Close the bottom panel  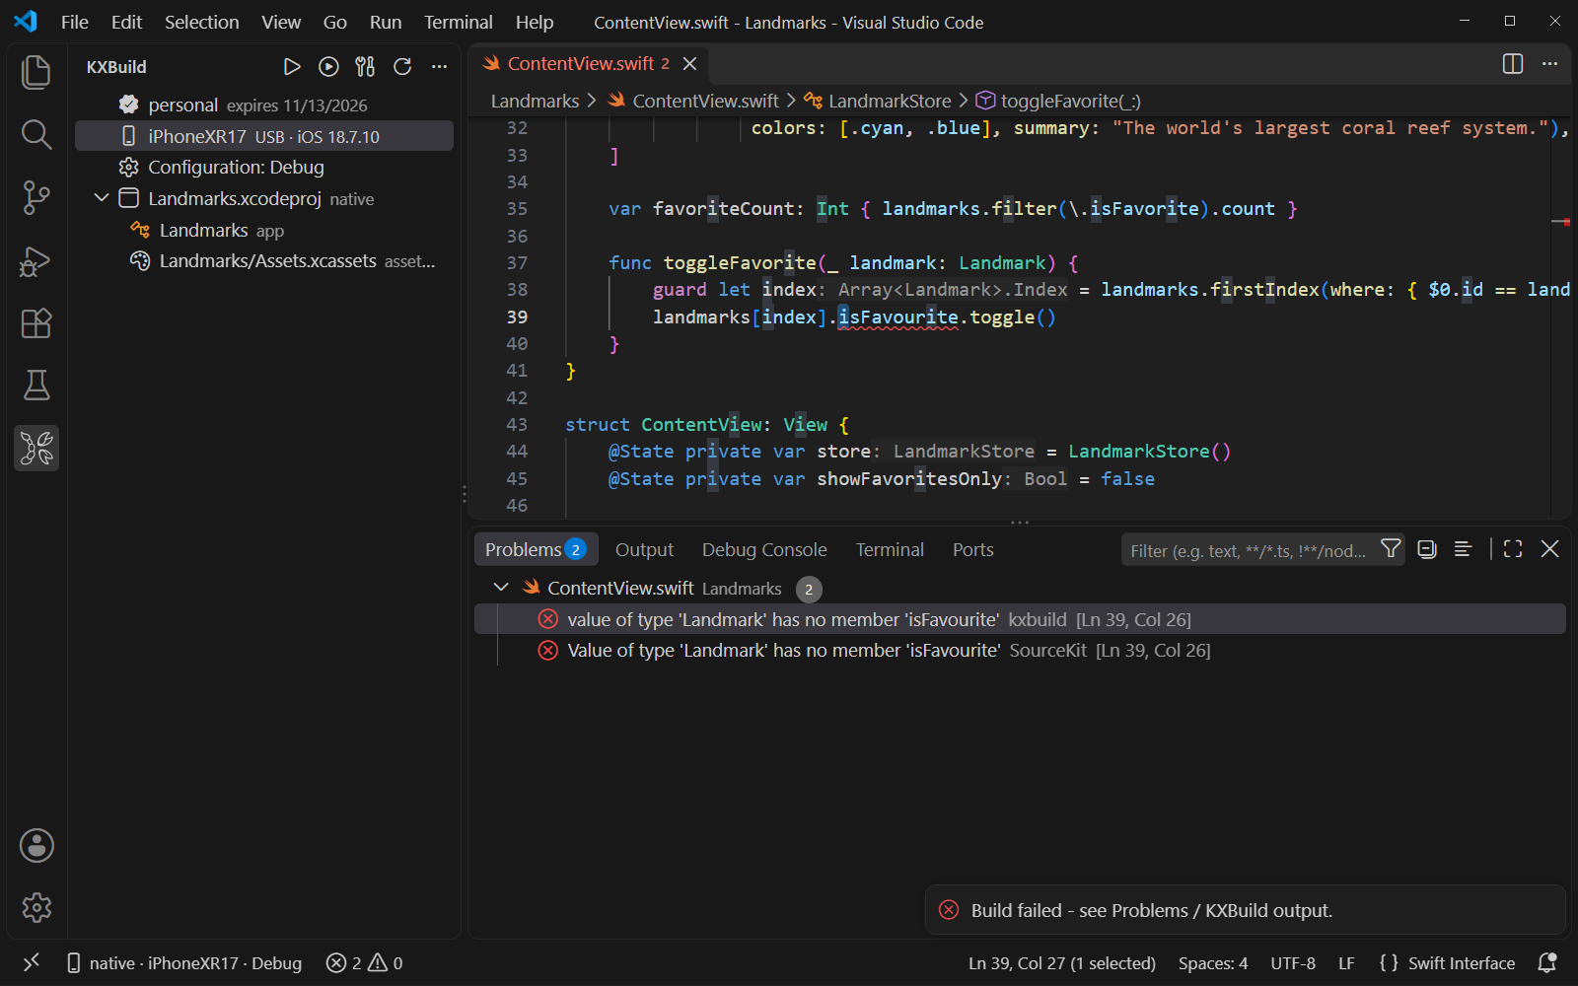[1550, 549]
